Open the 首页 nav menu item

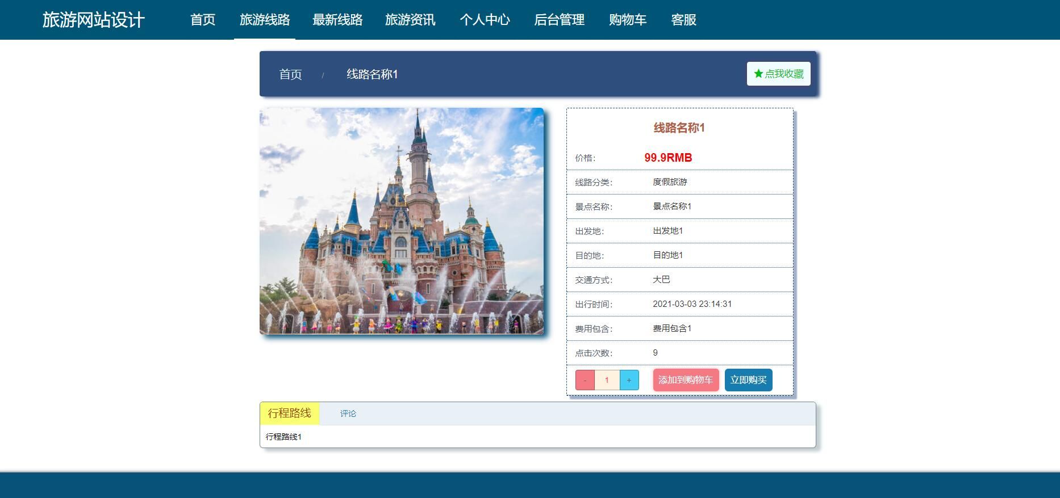[203, 20]
